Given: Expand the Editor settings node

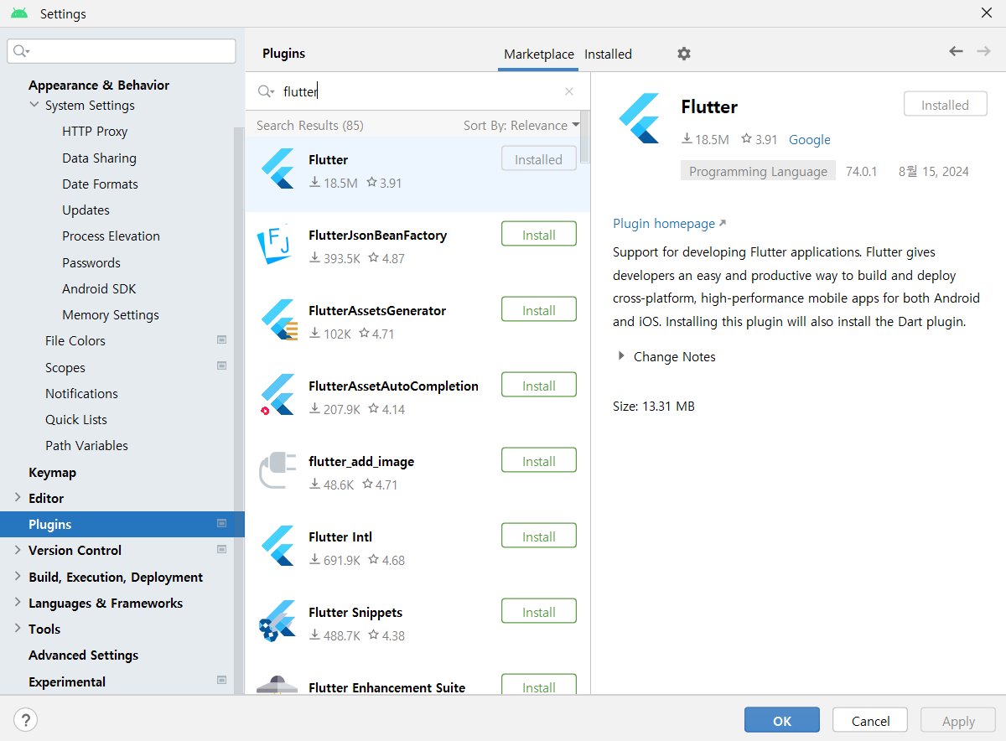Looking at the screenshot, I should pos(18,497).
